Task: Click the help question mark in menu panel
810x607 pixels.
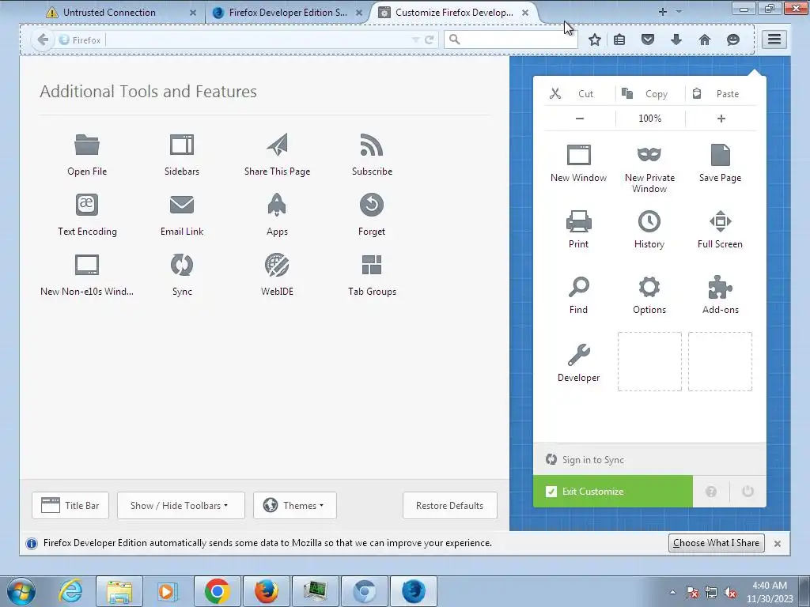Action: (x=711, y=492)
